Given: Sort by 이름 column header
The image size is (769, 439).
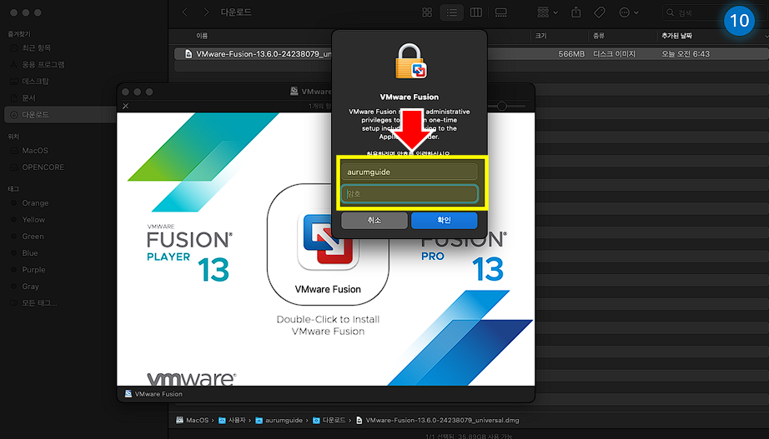Looking at the screenshot, I should (202, 36).
